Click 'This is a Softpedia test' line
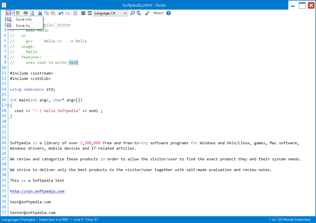Viewport: 316px width, 223px height. click(x=37, y=180)
